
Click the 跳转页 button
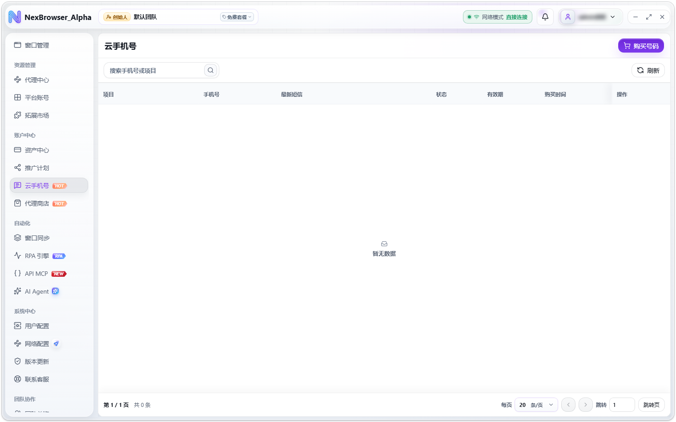pos(652,405)
